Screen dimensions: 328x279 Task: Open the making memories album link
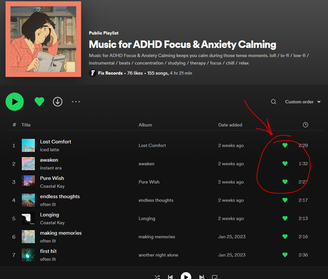(x=157, y=237)
